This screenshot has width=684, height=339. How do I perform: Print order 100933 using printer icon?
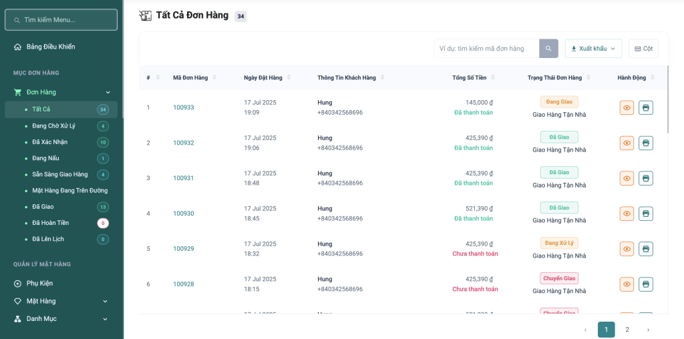point(645,107)
